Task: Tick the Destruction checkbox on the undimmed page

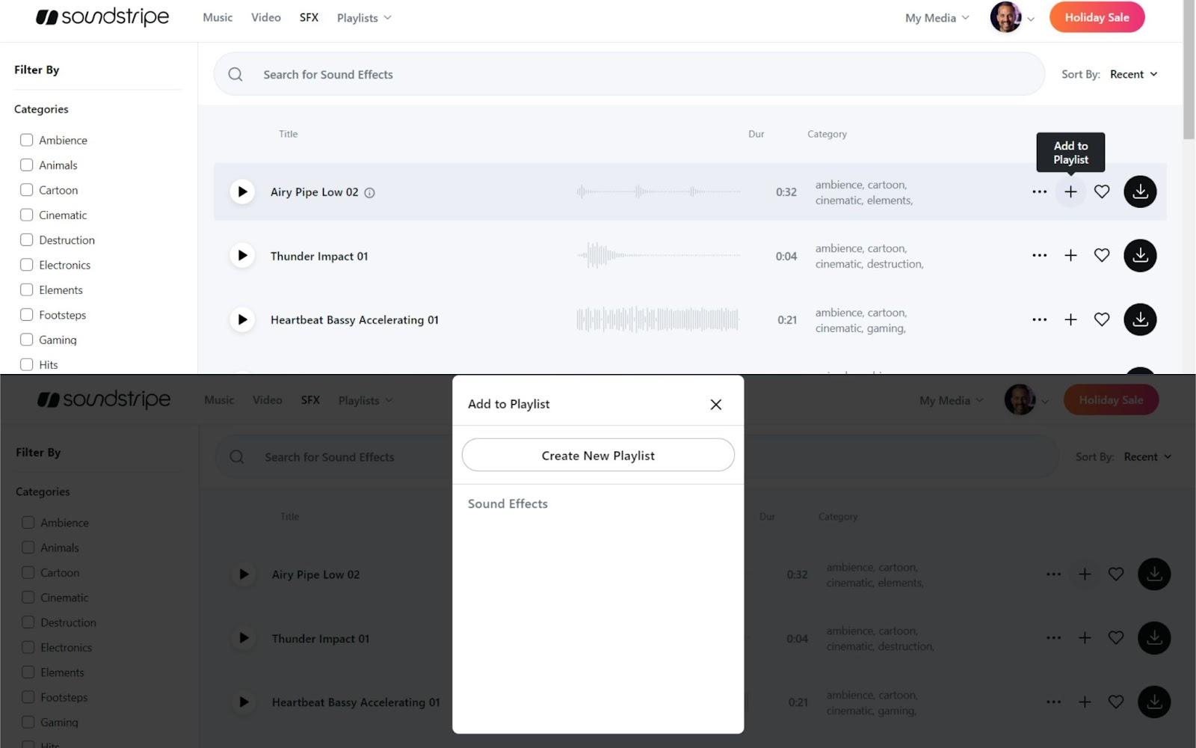Action: [x=27, y=239]
